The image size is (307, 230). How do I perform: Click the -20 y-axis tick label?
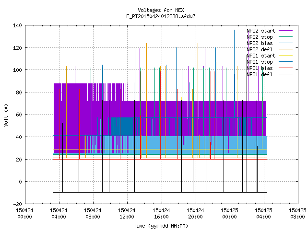[x=17, y=204]
